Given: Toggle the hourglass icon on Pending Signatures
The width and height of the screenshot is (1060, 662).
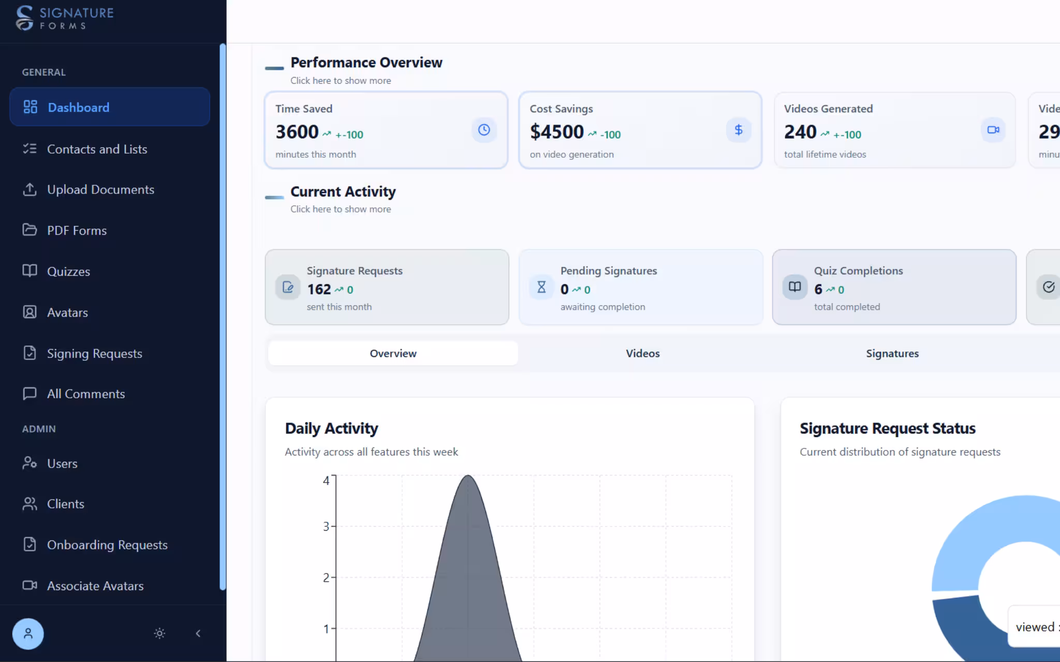Looking at the screenshot, I should [541, 287].
